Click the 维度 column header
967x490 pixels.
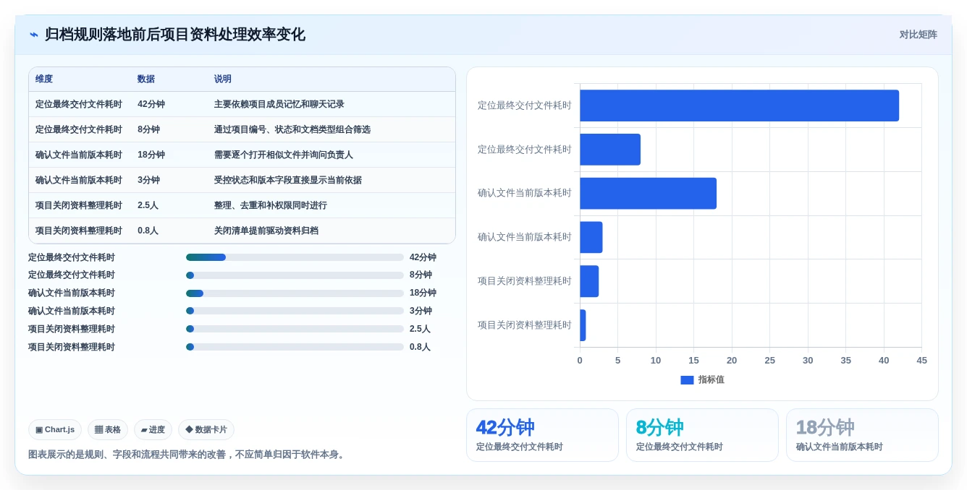(x=44, y=79)
